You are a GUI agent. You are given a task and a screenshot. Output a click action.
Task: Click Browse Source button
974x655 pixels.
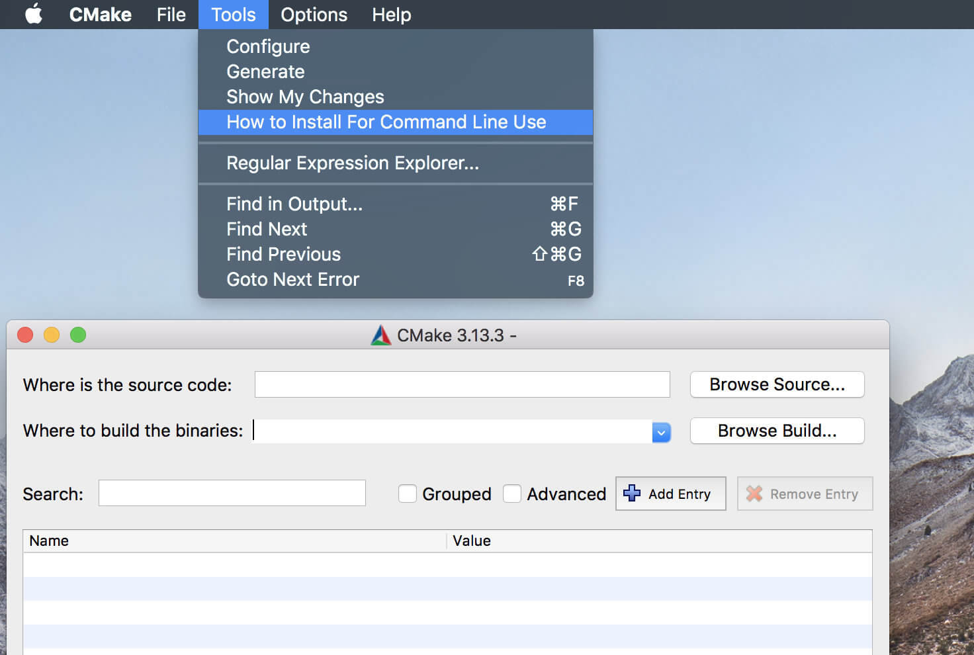pos(777,384)
